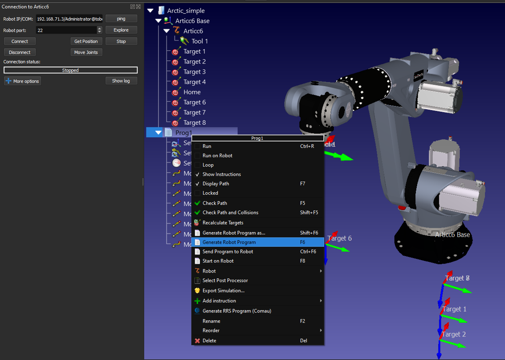The width and height of the screenshot is (505, 360).
Task: Click the Show log button
Action: (x=121, y=81)
